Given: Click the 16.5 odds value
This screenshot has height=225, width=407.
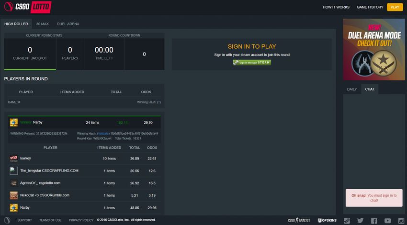Looking at the screenshot, I should 152,183.
